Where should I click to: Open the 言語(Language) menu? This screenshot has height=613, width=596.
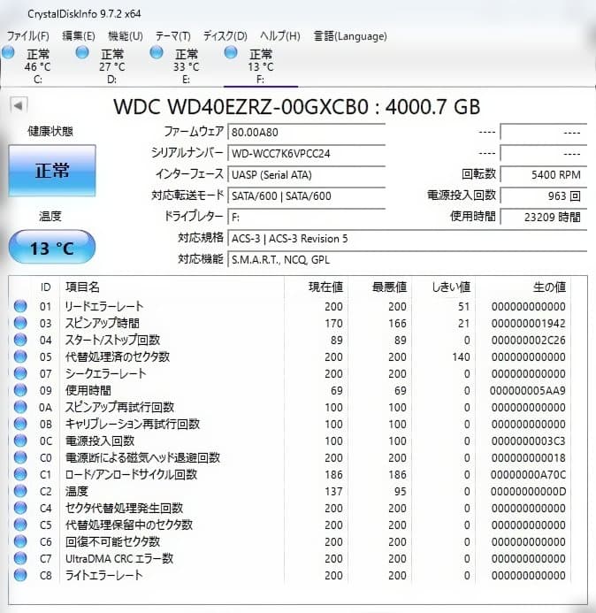350,36
